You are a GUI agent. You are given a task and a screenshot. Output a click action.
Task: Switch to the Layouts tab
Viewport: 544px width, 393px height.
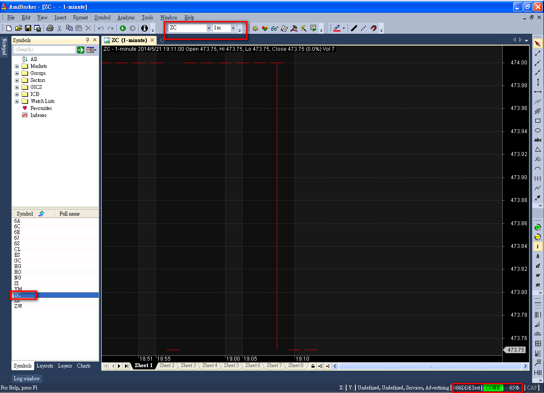pyautogui.click(x=45, y=366)
